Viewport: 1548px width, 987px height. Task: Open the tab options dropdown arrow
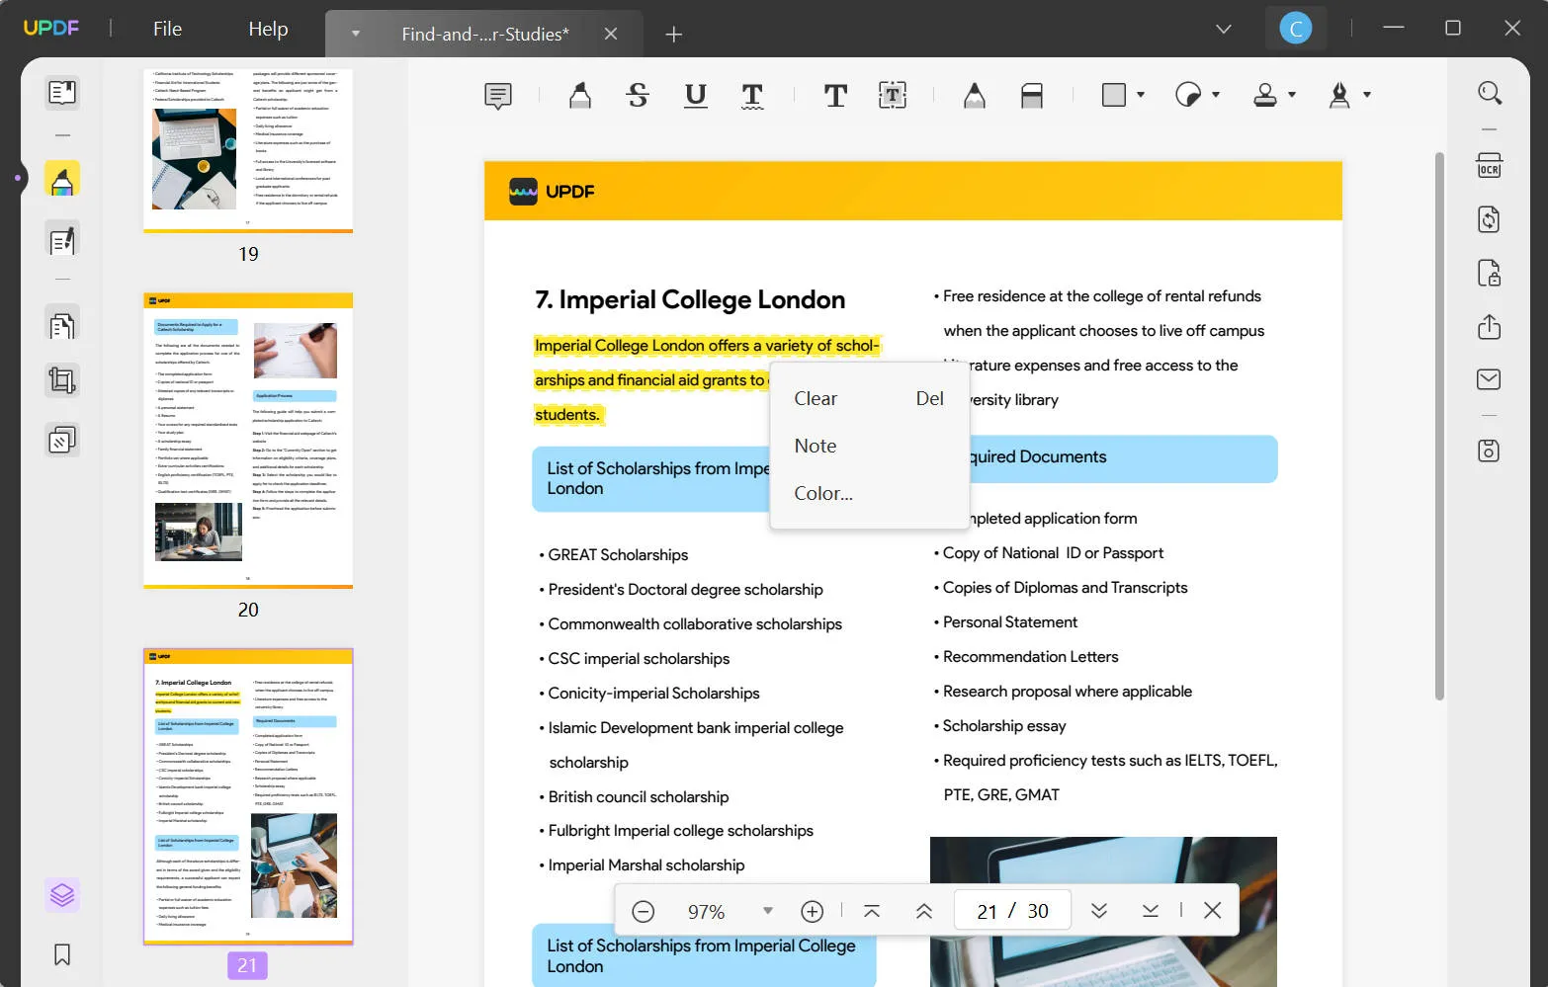[356, 35]
